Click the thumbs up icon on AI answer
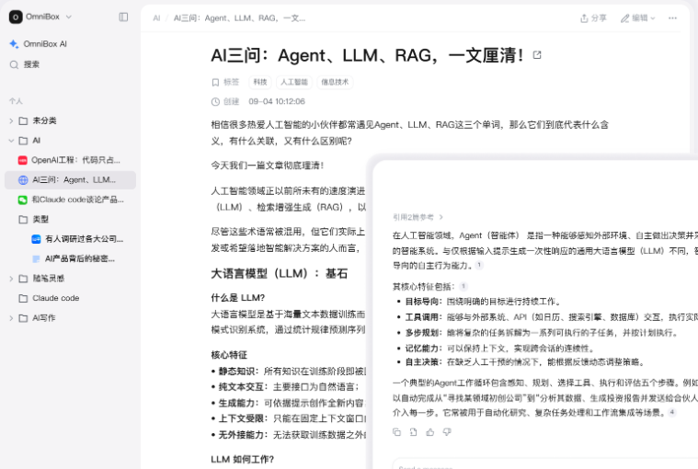Screen dimensions: 698x469 (429, 431)
